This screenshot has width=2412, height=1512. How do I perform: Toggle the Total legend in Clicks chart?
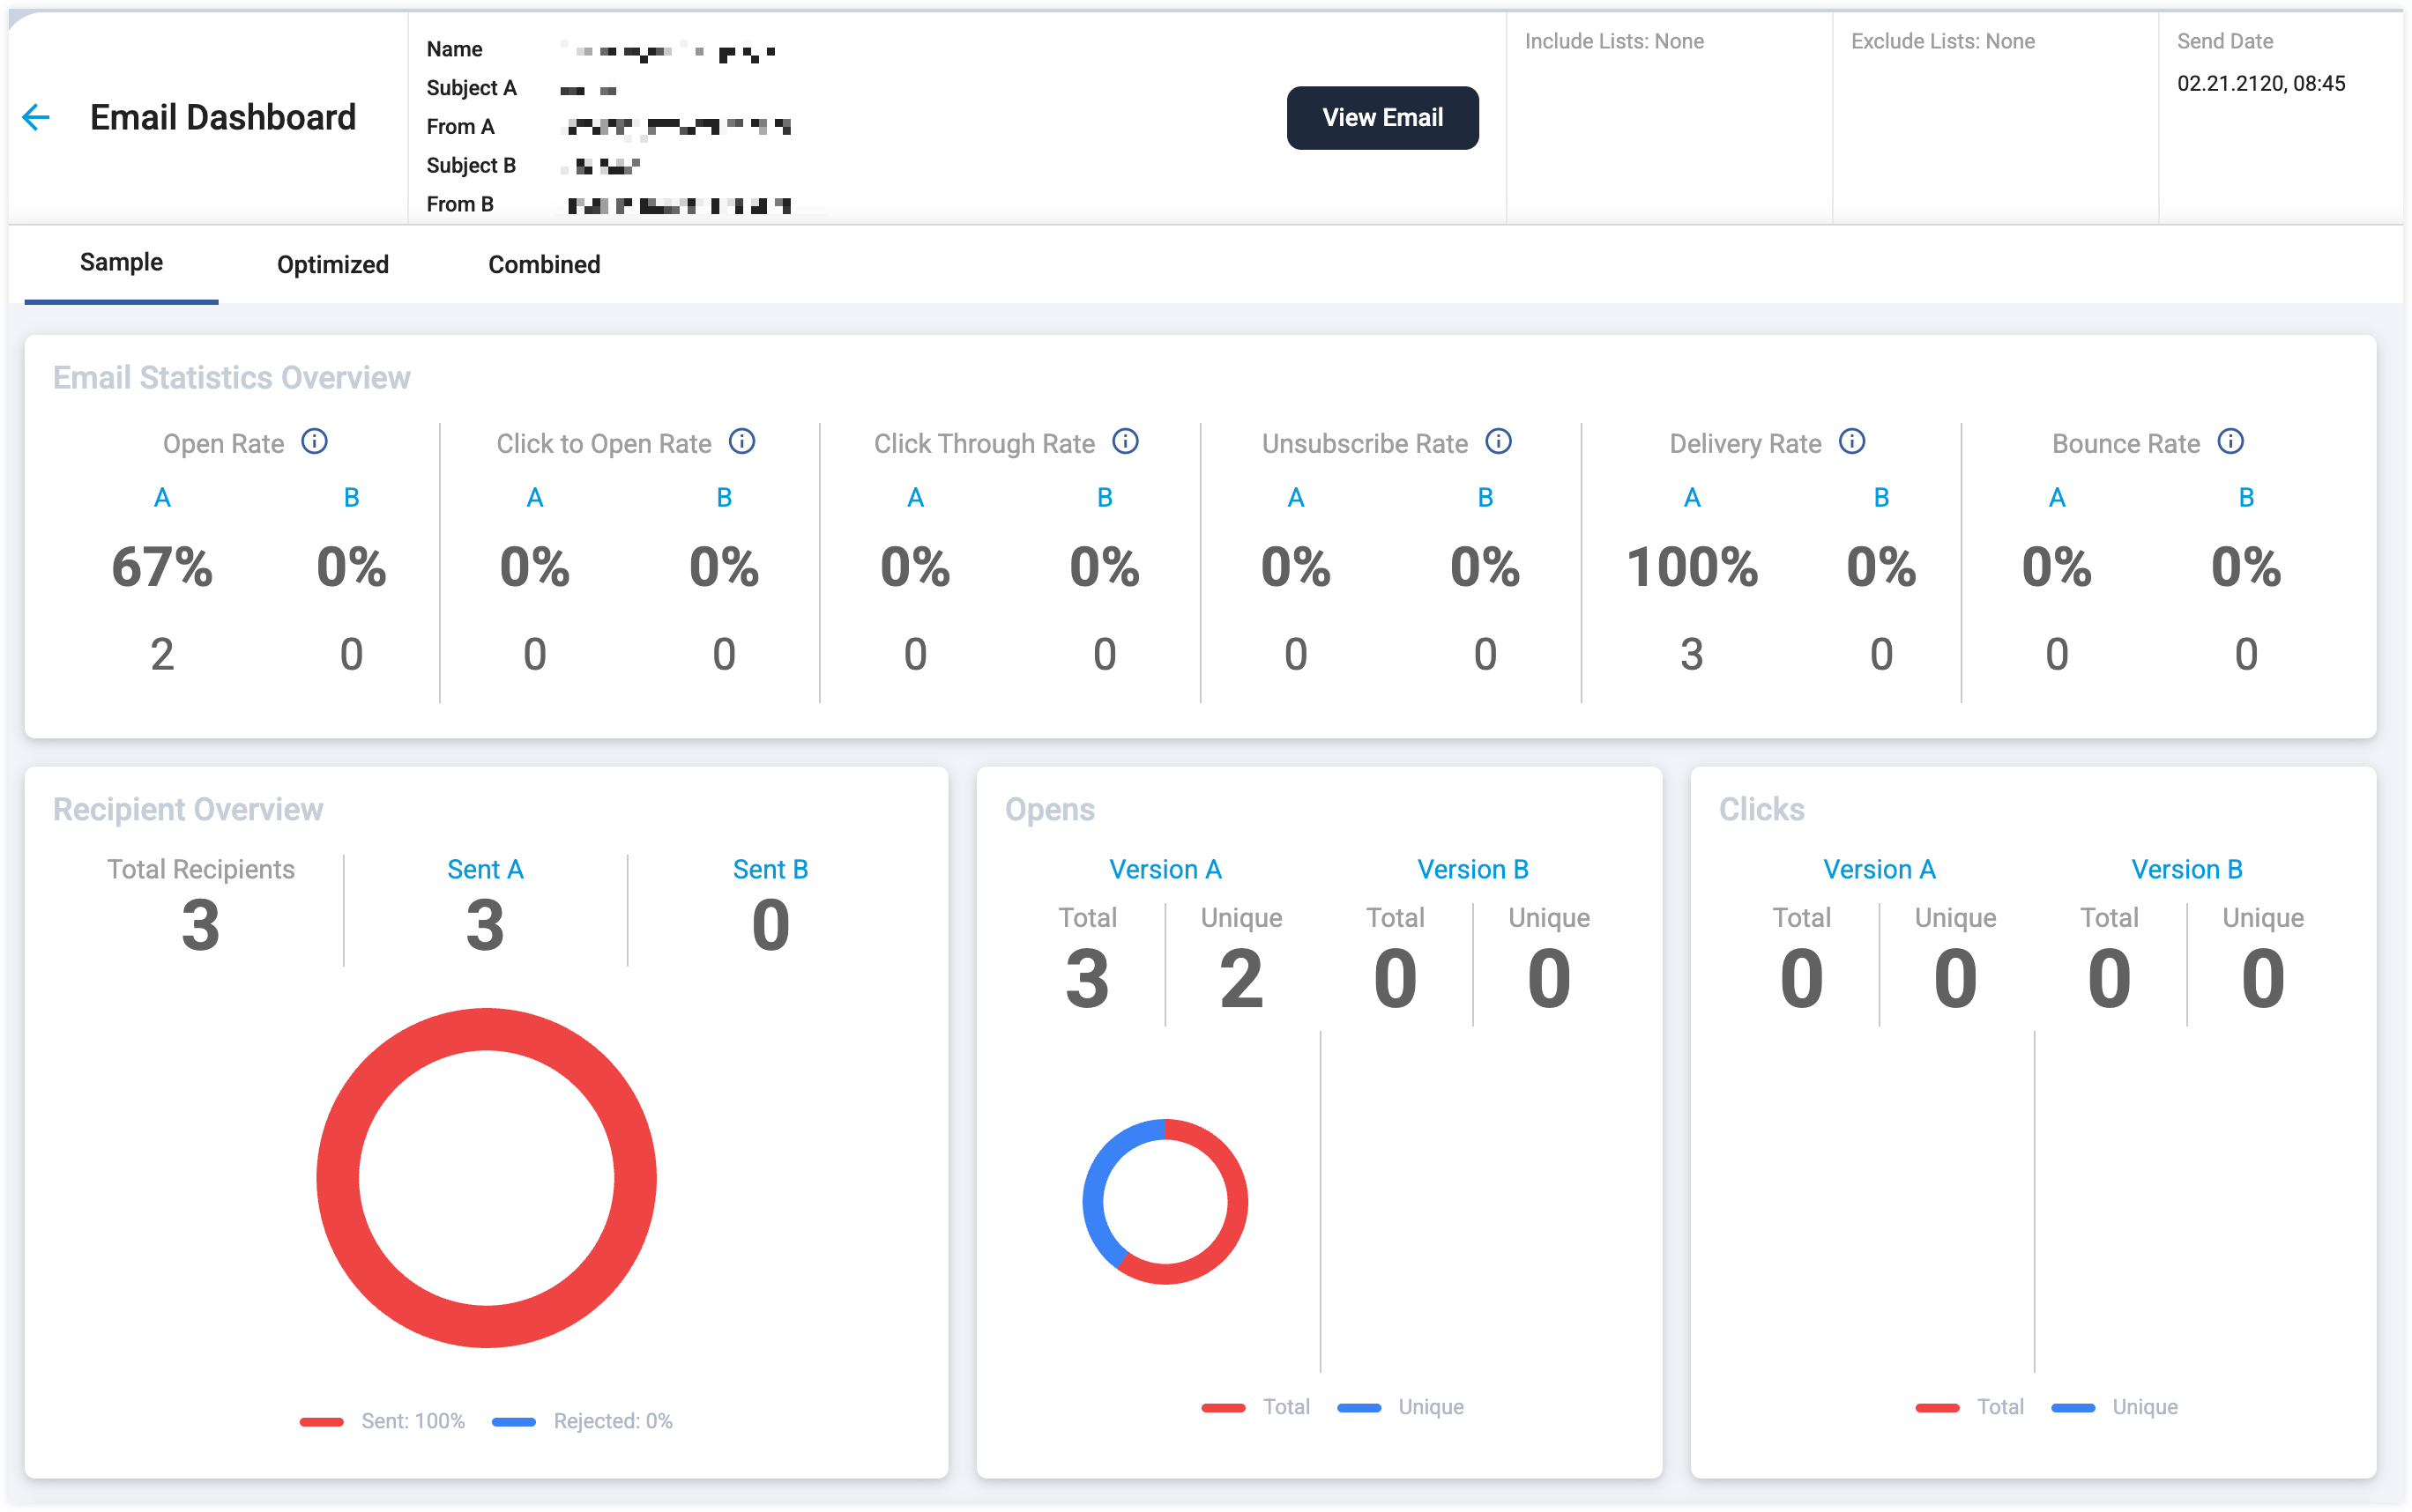[1969, 1406]
